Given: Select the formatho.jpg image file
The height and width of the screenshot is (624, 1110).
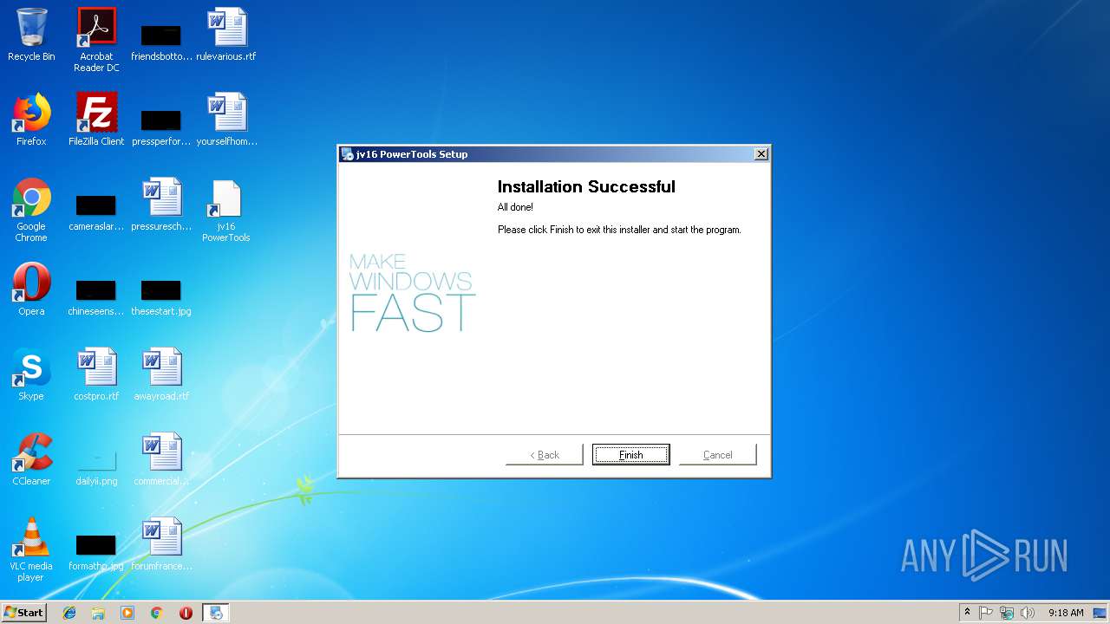Looking at the screenshot, I should pyautogui.click(x=96, y=551).
